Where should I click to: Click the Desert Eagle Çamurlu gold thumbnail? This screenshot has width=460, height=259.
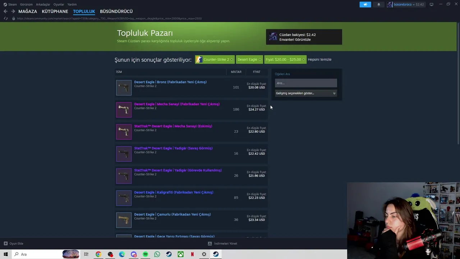tap(124, 220)
